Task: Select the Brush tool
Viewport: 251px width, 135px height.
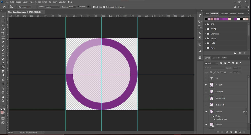Action: click(x=3, y=50)
